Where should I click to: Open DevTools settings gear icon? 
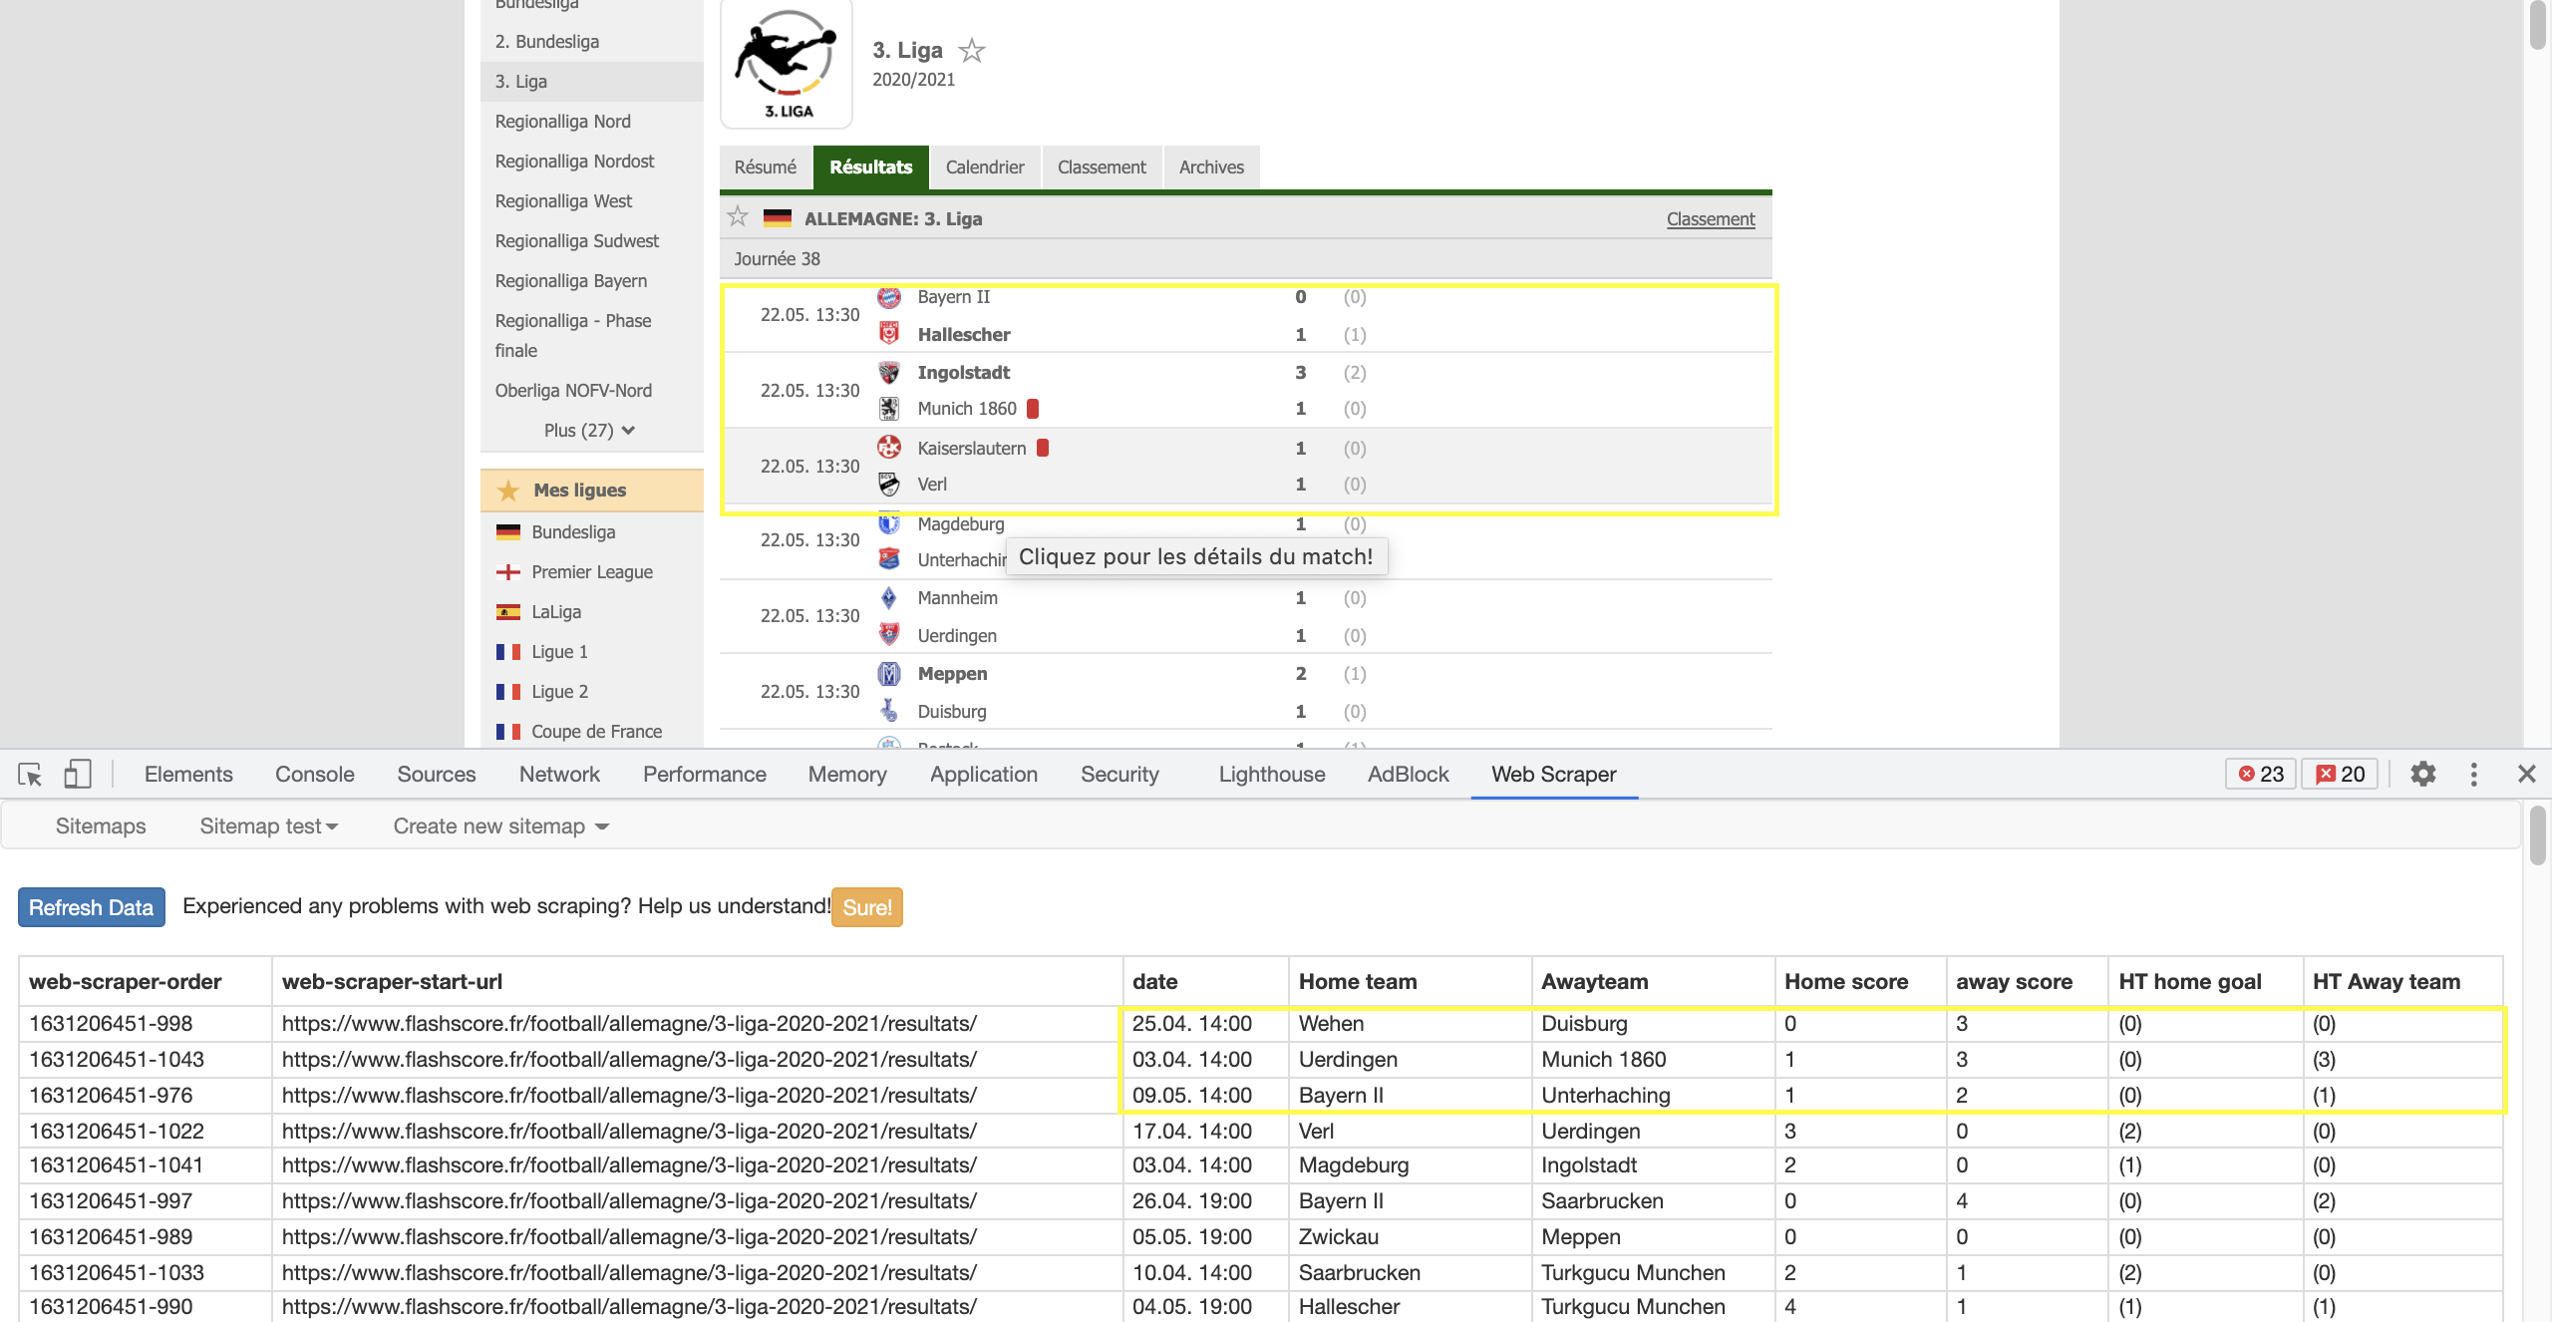point(2422,775)
